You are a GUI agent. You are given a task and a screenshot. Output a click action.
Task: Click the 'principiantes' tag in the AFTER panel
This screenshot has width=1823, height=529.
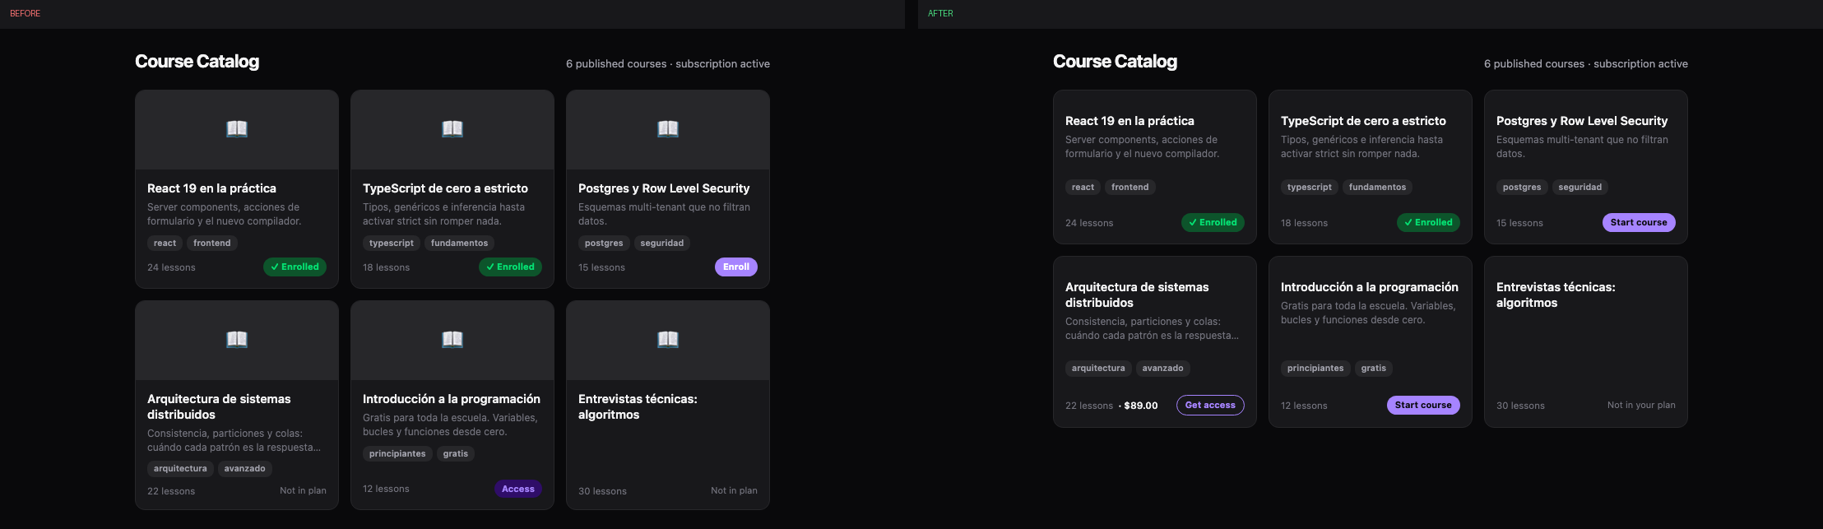point(1315,368)
